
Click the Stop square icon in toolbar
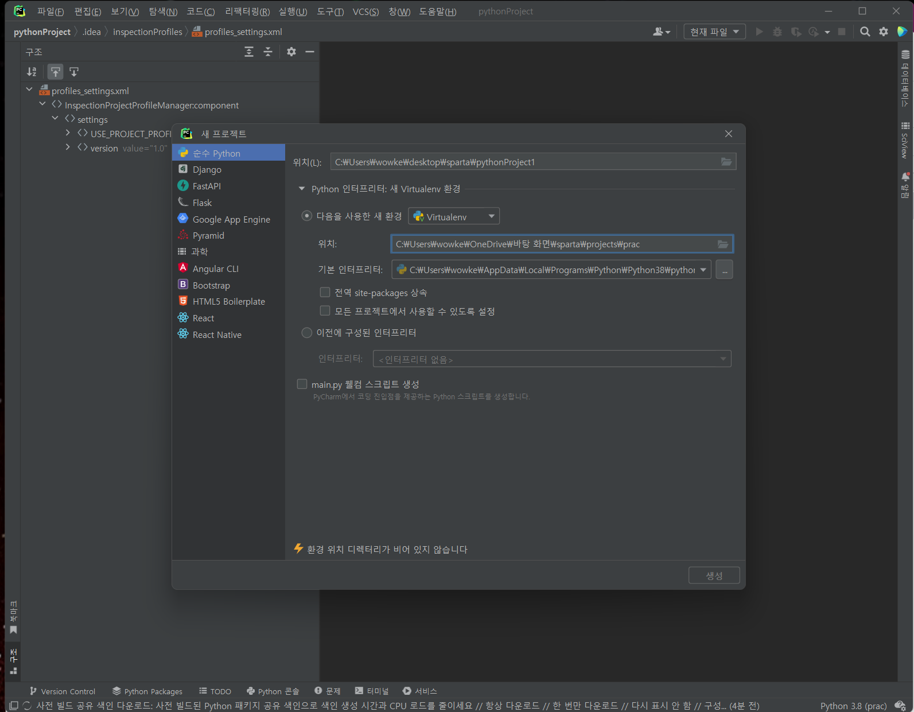tap(842, 32)
